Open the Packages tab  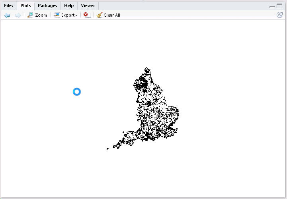[x=47, y=6]
